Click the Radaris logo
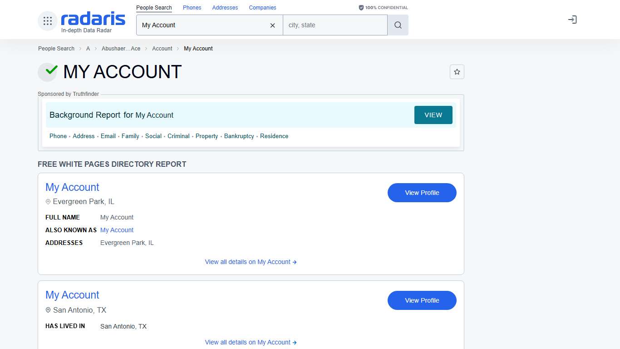Screen dimensions: 620x349 92,19
